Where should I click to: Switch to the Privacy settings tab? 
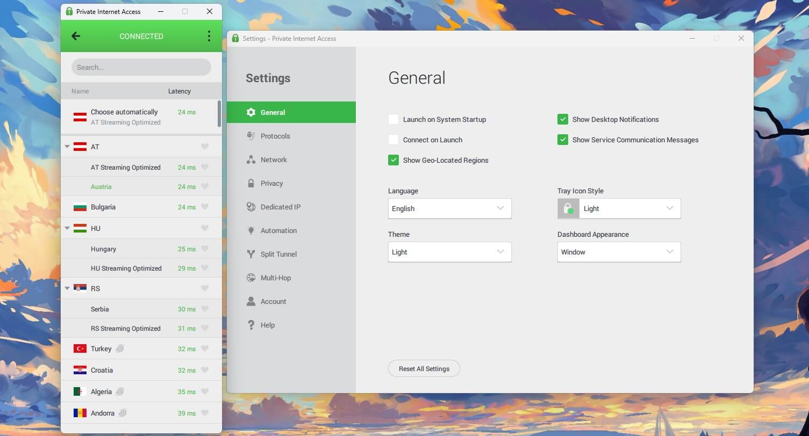click(x=291, y=183)
